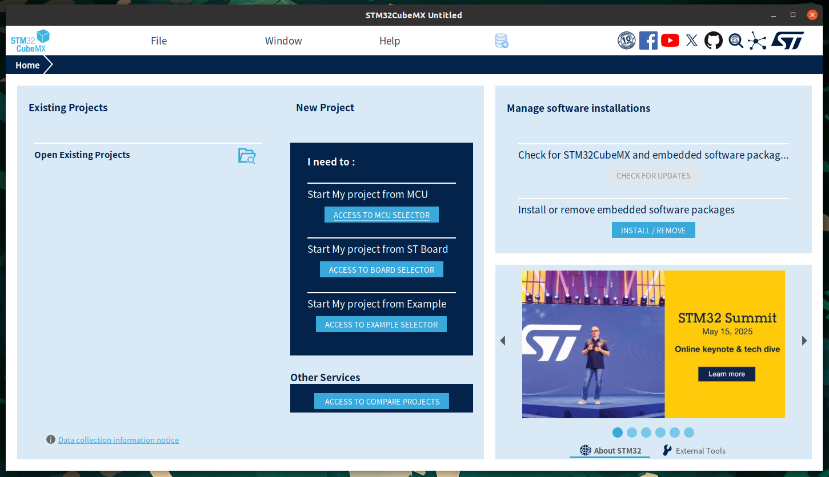
Task: Click the globe icon of About STM32
Action: click(586, 450)
